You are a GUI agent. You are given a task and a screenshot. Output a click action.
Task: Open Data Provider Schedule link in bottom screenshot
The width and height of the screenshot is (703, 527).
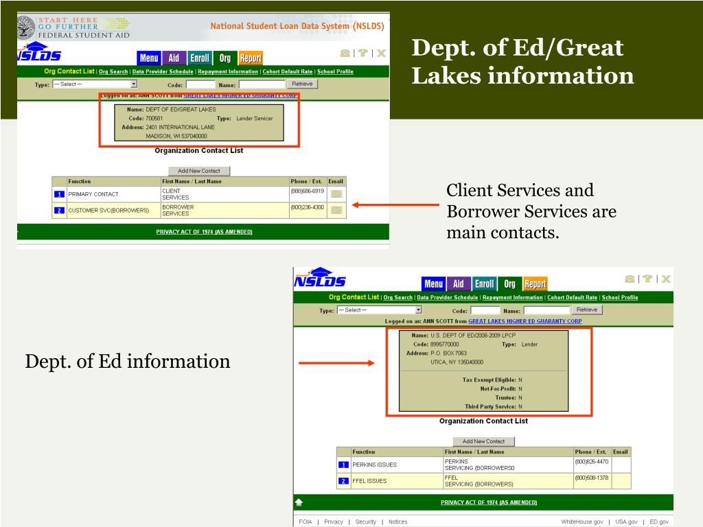[448, 298]
